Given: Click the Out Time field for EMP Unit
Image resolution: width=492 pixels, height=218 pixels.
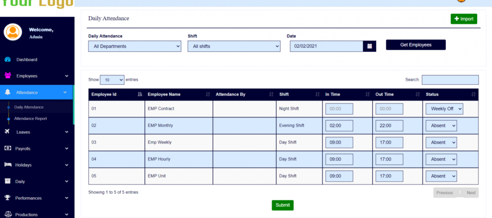Looking at the screenshot, I should point(389,176).
